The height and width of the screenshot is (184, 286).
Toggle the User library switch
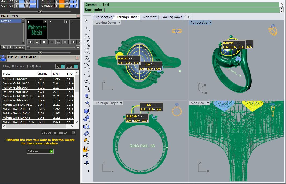[x=76, y=66]
